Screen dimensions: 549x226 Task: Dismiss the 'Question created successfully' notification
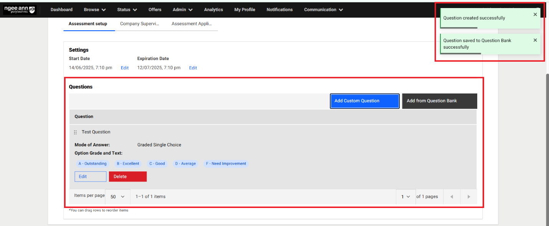[x=535, y=15]
